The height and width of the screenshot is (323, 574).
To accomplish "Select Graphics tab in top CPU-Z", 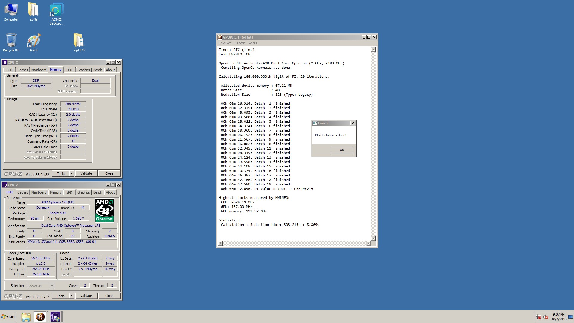I will [83, 70].
